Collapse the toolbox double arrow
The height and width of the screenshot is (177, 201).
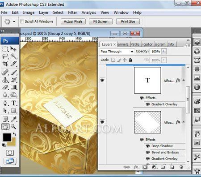3,31
